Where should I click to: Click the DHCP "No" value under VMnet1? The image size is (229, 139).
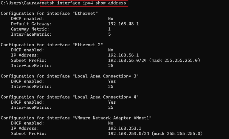click(111, 123)
